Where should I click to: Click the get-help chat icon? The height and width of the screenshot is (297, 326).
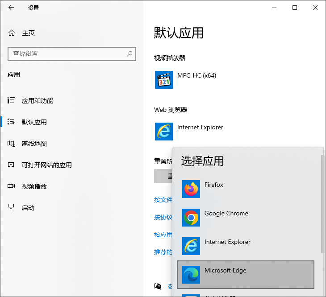point(158,286)
